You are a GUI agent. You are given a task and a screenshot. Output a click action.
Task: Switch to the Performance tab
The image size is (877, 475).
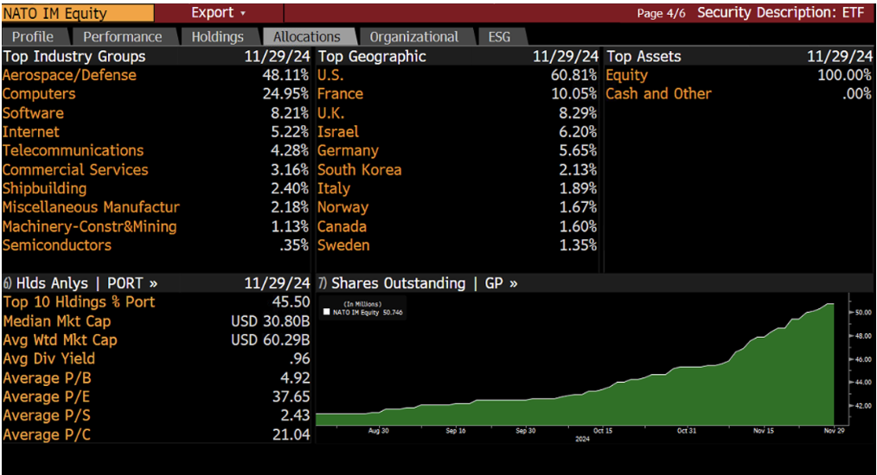coord(123,37)
